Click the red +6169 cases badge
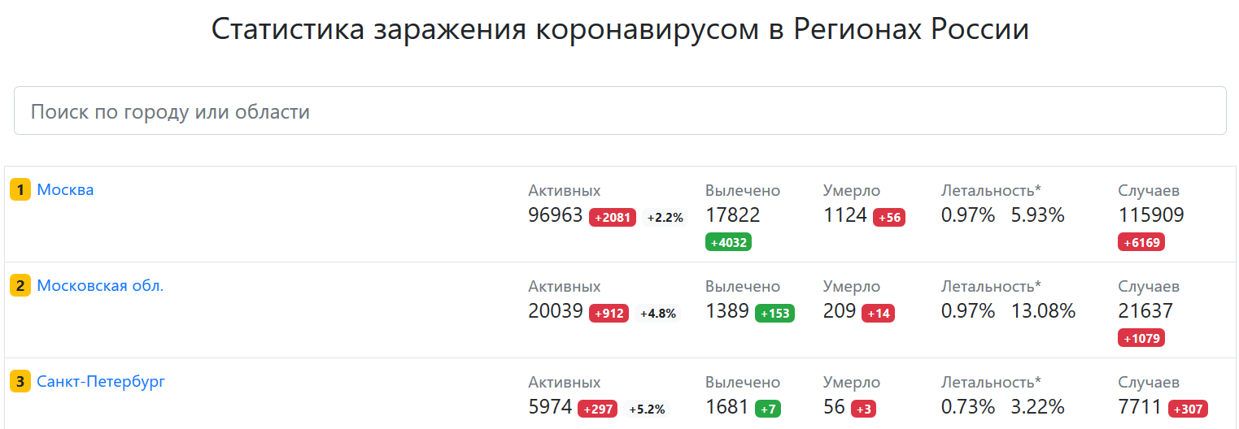Image resolution: width=1239 pixels, height=429 pixels. click(x=1141, y=242)
